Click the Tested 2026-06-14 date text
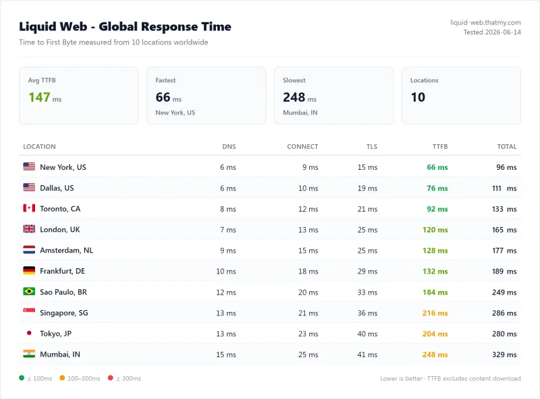Image resolution: width=540 pixels, height=399 pixels. click(x=492, y=32)
